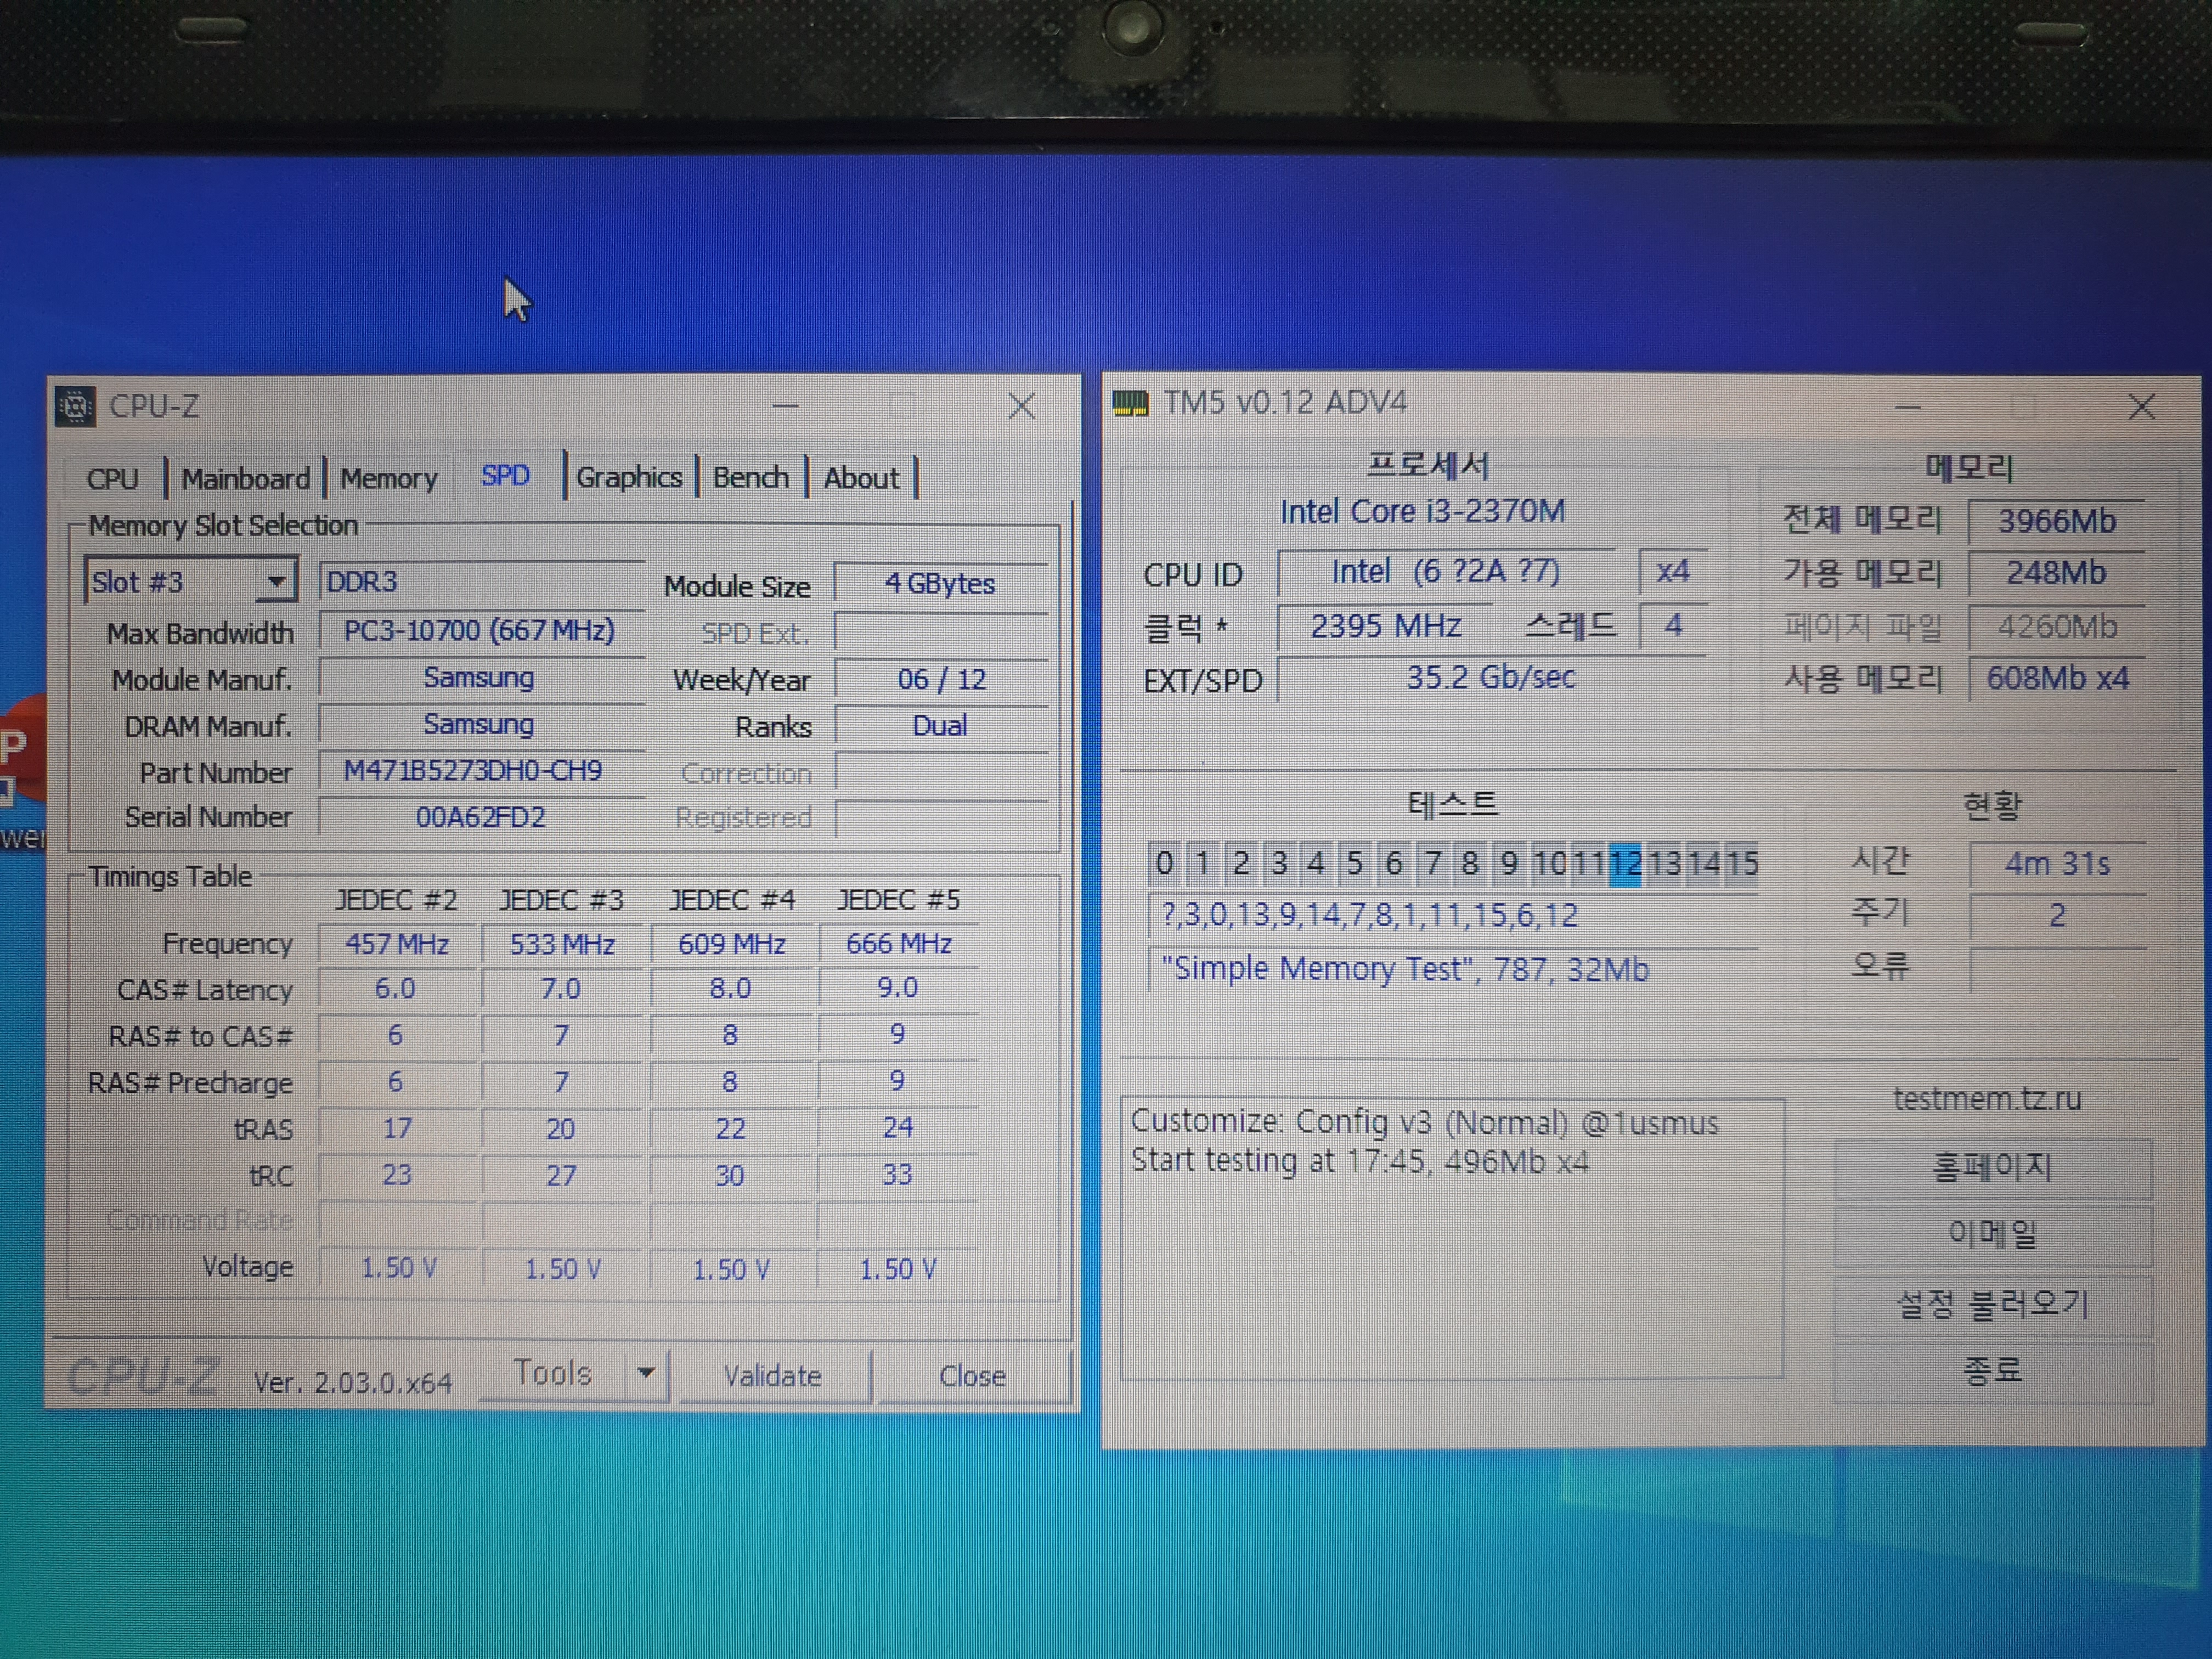Screen dimensions: 2212x1659
Task: Minimize the TM5 window
Action: click(1908, 407)
